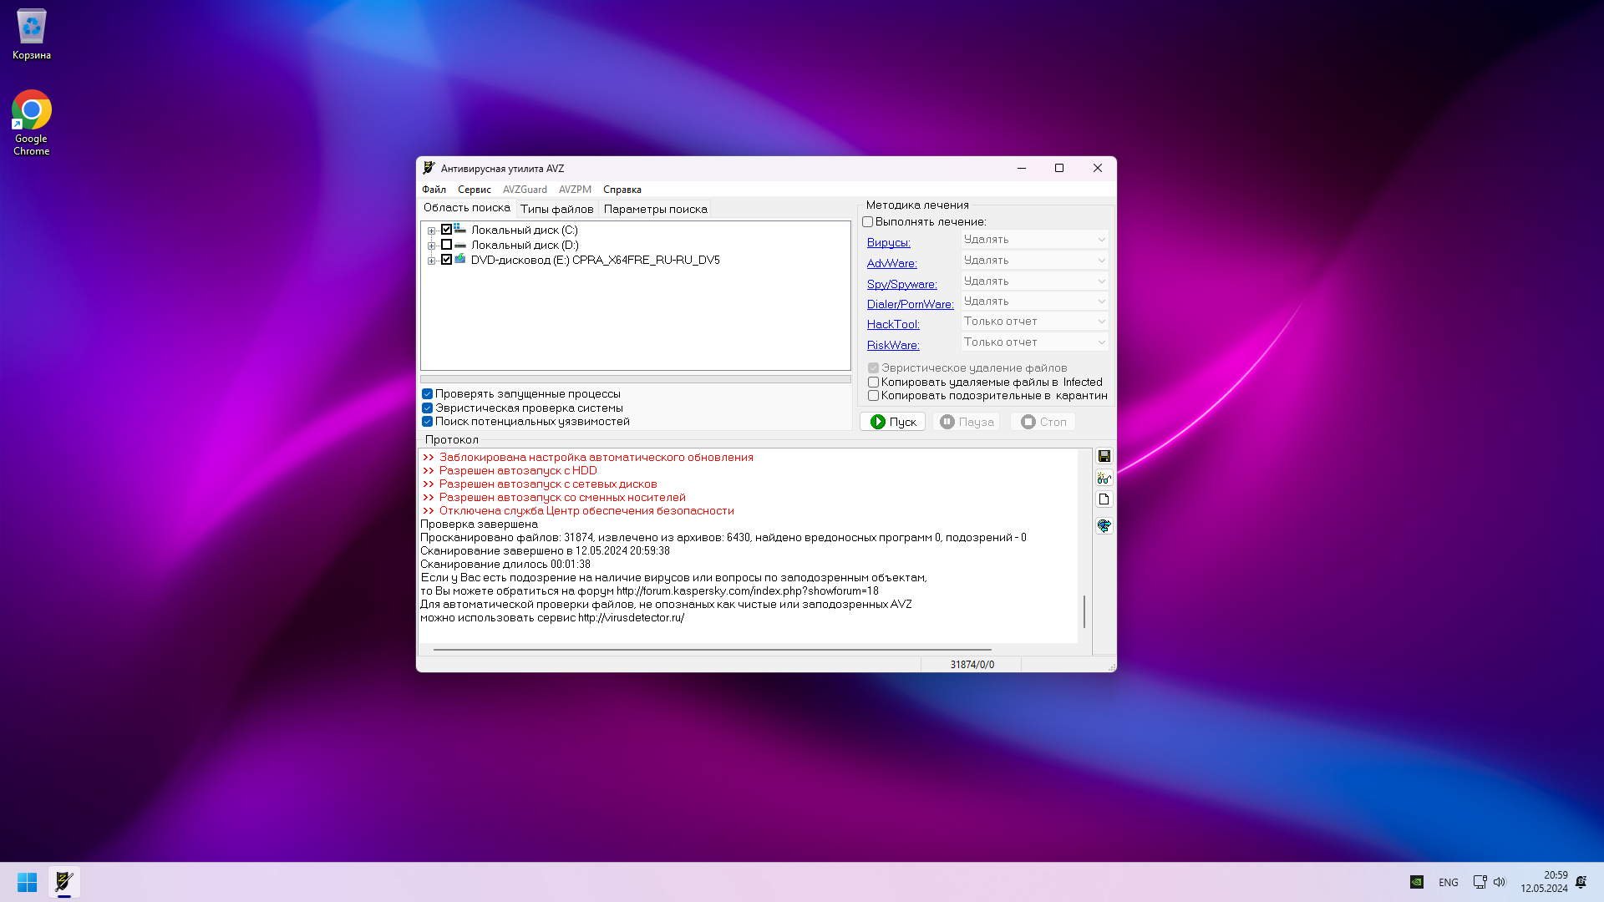This screenshot has width=1604, height=902.
Task: Click the blank page clear protocol icon
Action: [1104, 499]
